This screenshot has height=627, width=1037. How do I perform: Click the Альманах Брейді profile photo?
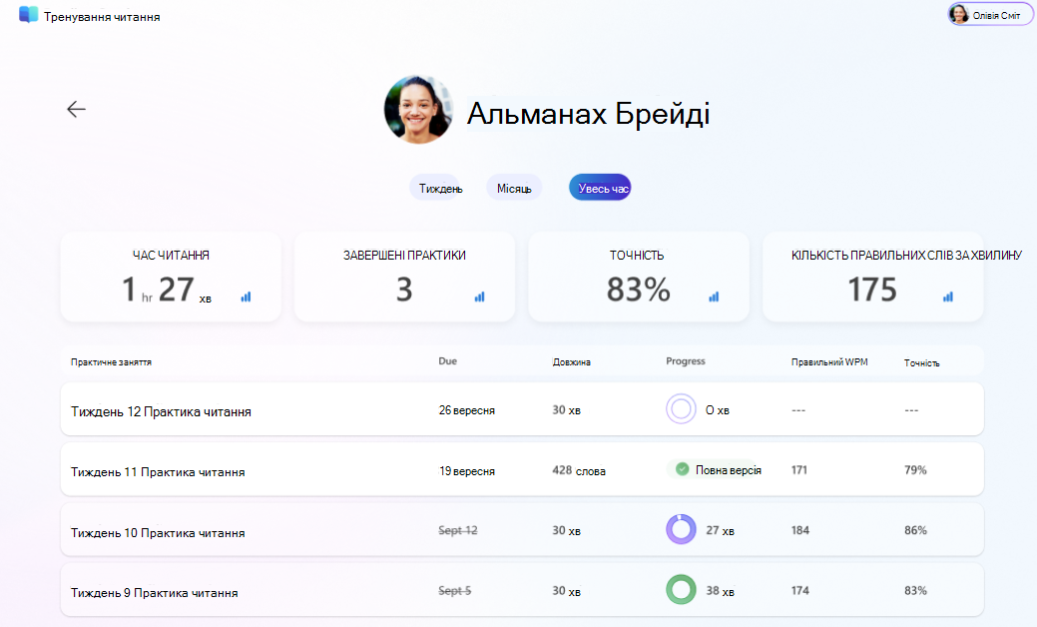[x=418, y=109]
